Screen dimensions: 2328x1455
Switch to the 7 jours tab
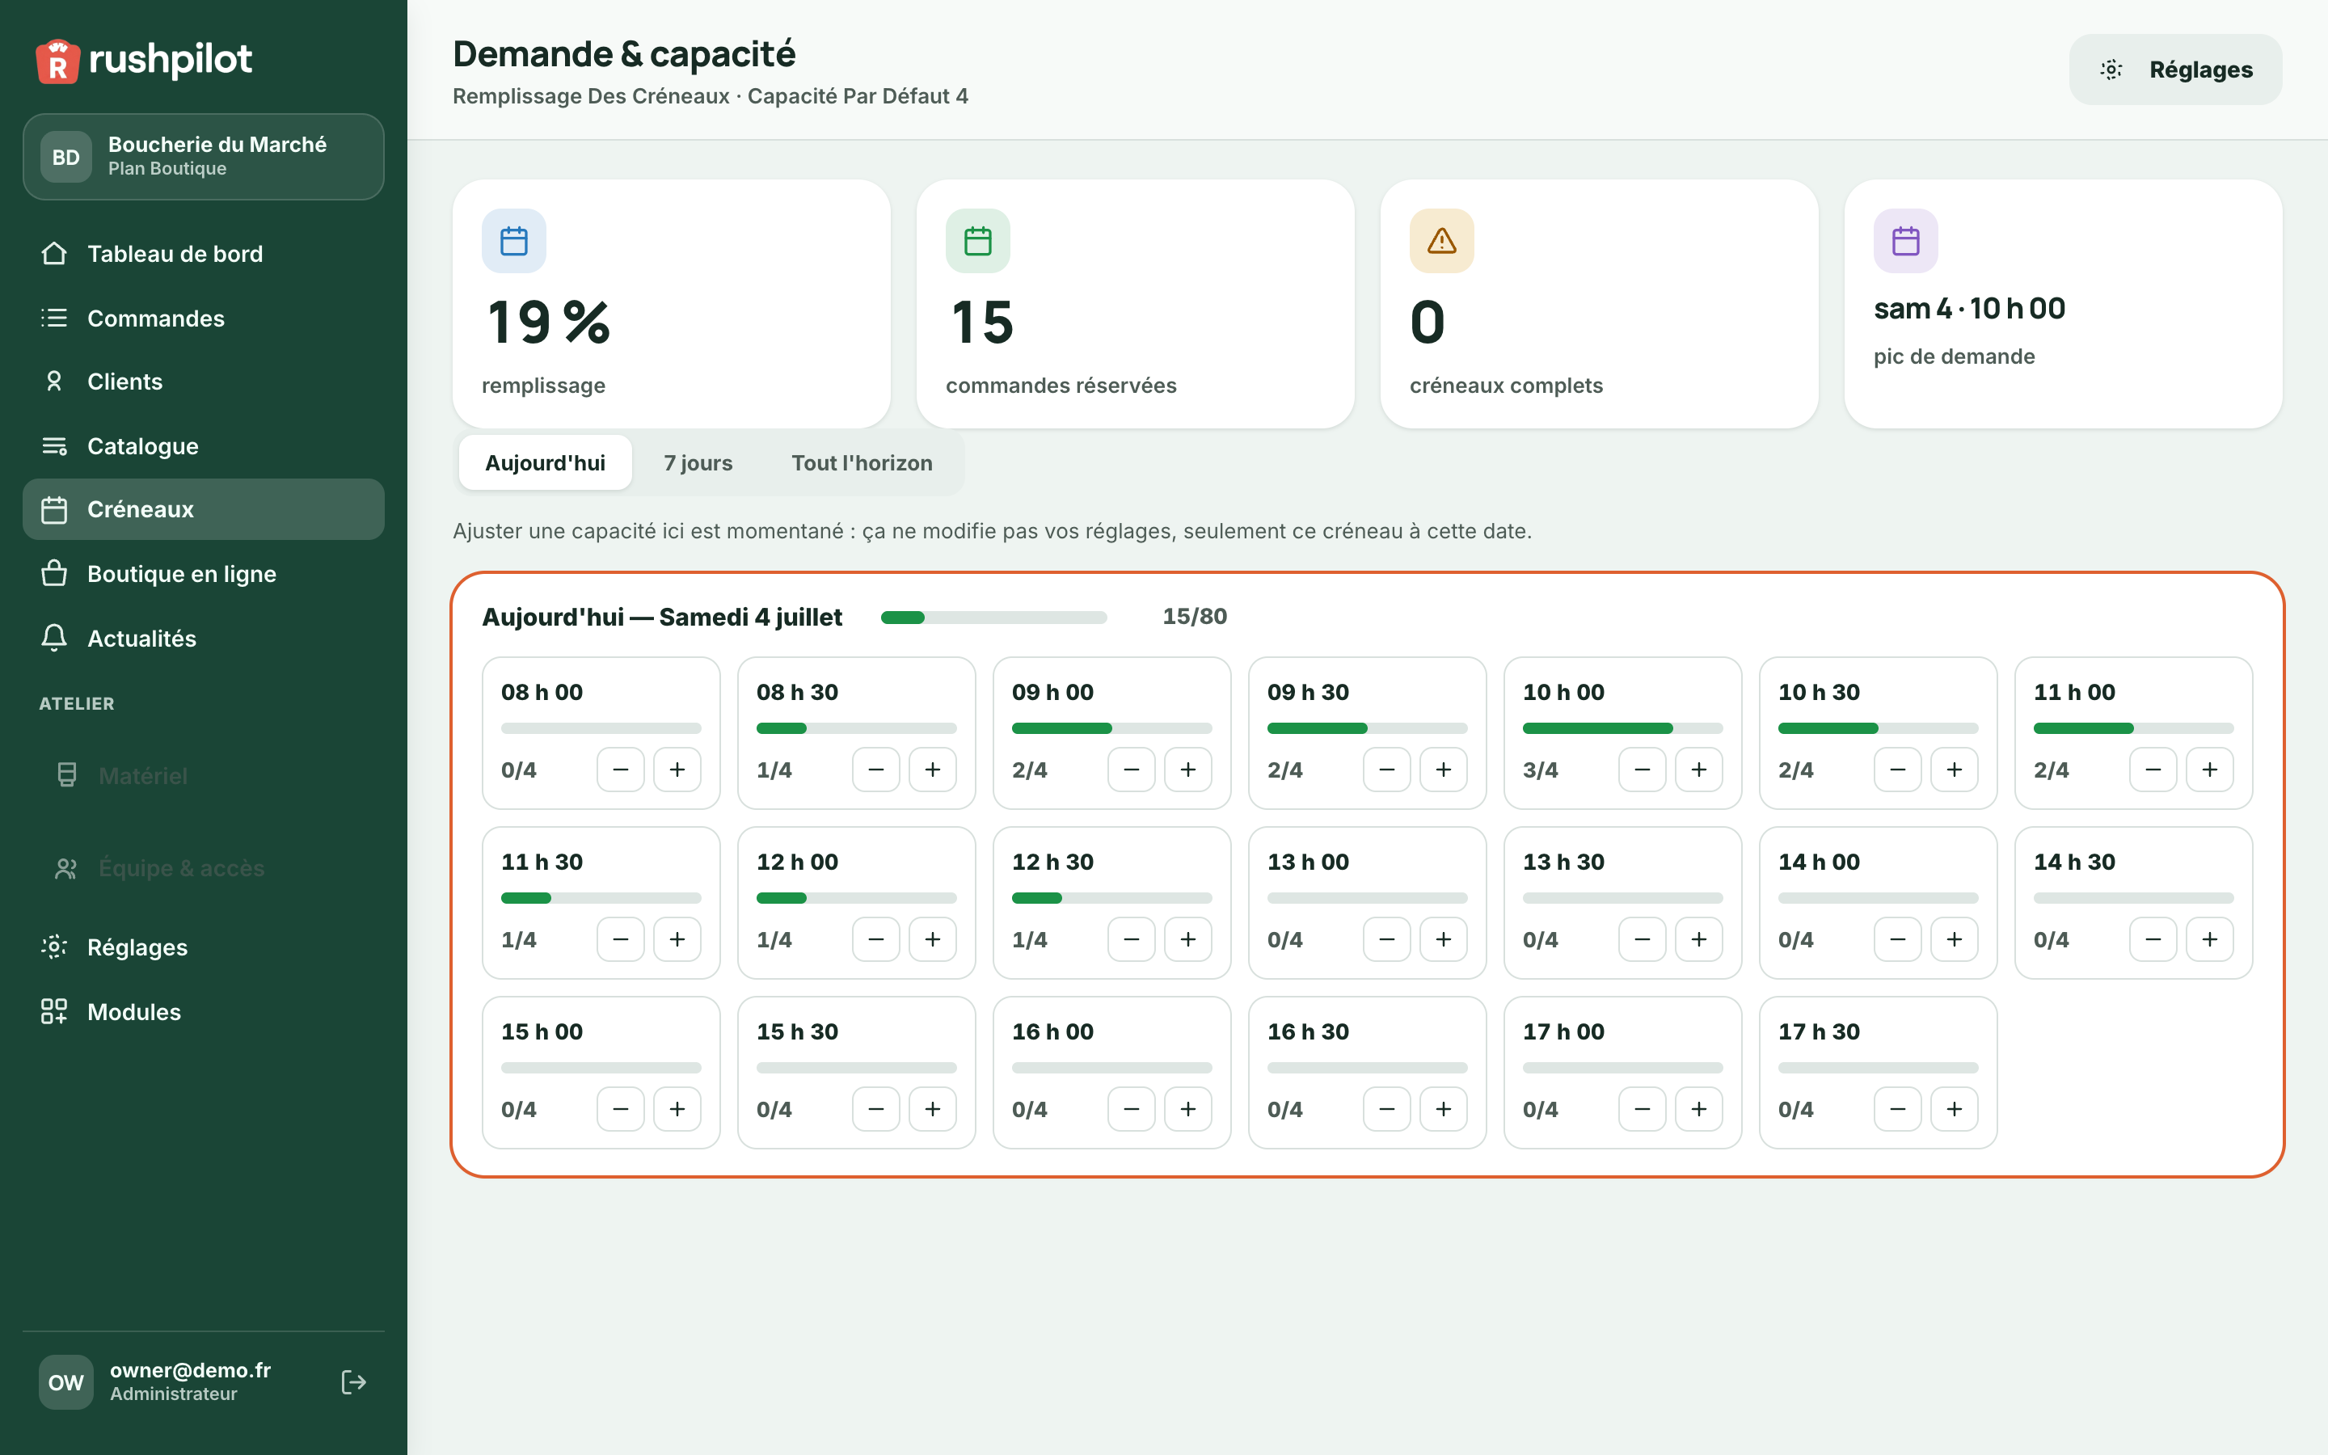[x=698, y=463]
